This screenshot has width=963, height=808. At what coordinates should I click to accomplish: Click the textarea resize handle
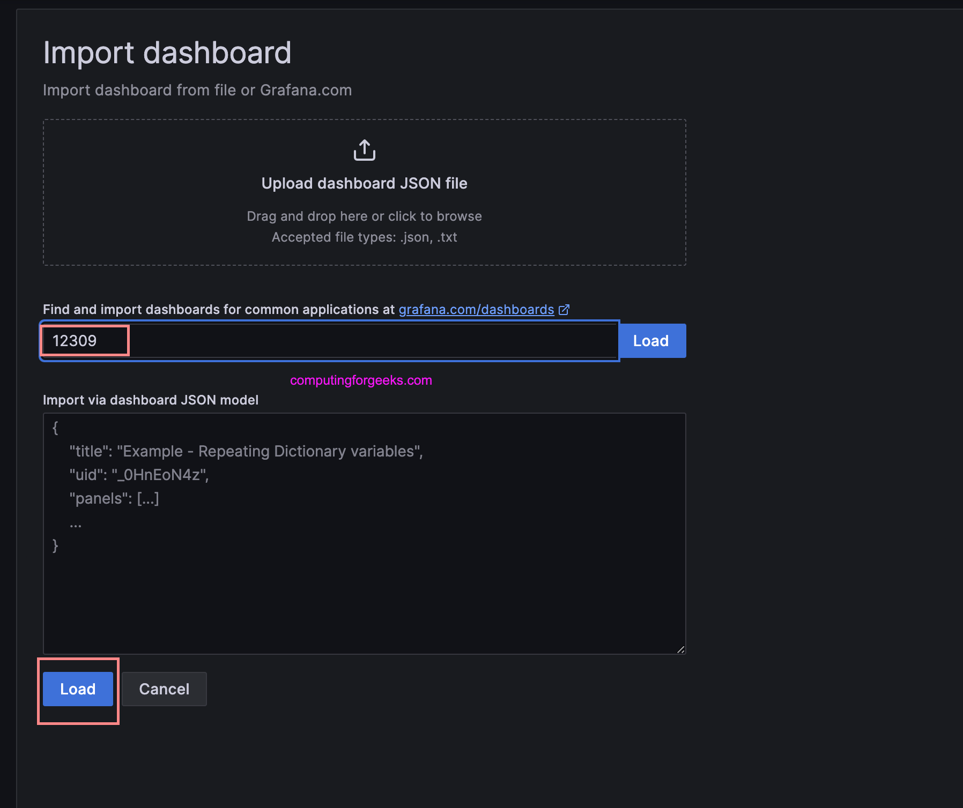681,649
